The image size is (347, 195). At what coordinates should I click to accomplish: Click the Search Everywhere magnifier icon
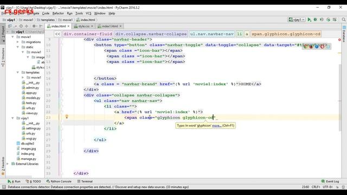coord(343,19)
